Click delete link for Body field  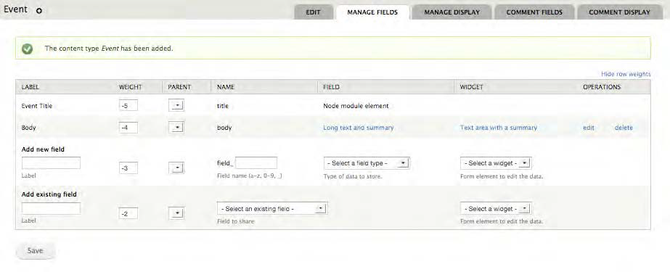click(x=624, y=127)
